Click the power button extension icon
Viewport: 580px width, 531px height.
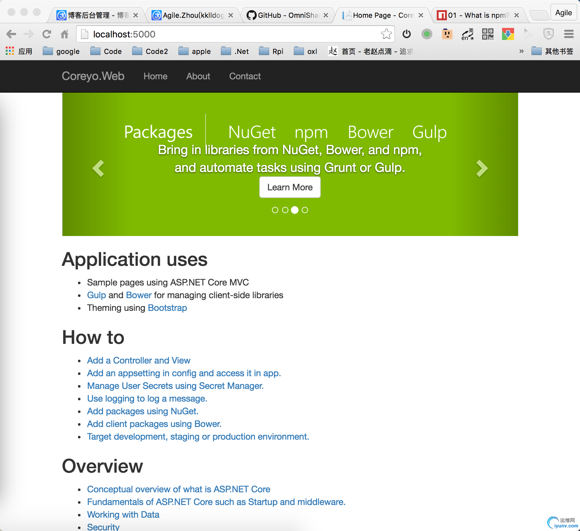coord(407,34)
